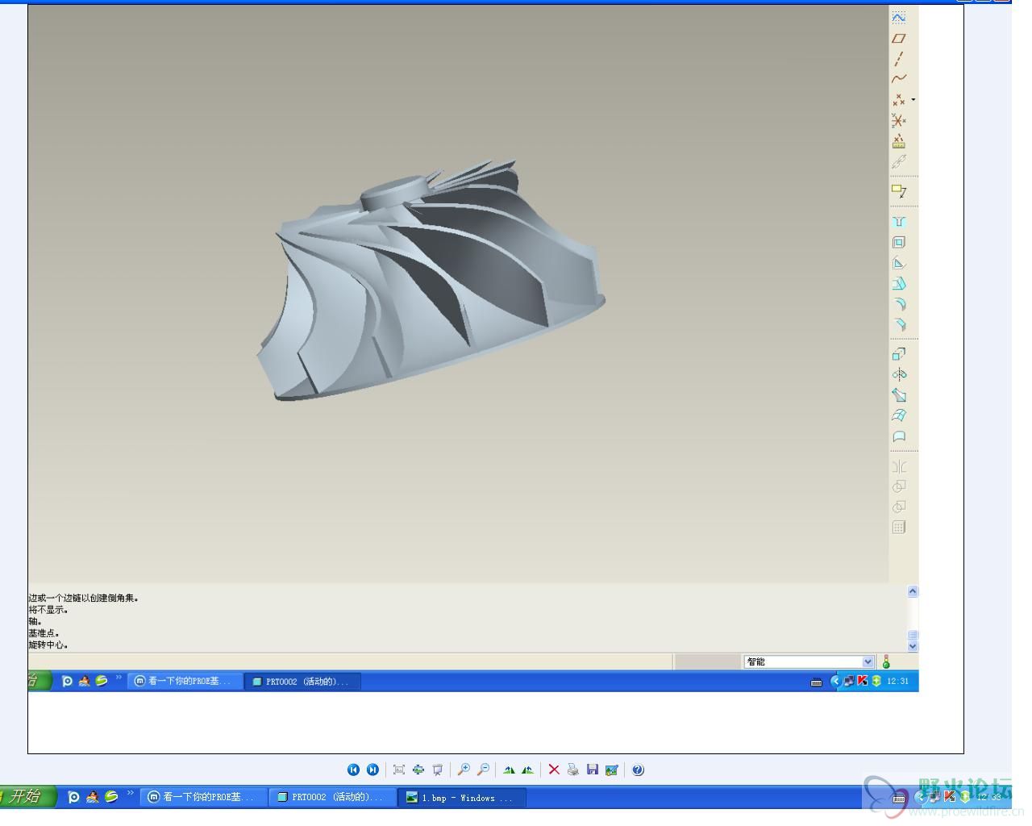
Task: Expand the Datum Point flyout arrow
Action: [913, 100]
